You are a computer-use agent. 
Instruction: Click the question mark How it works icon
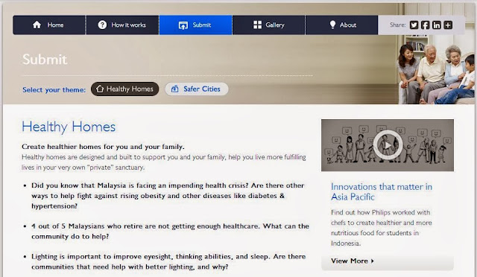click(102, 25)
